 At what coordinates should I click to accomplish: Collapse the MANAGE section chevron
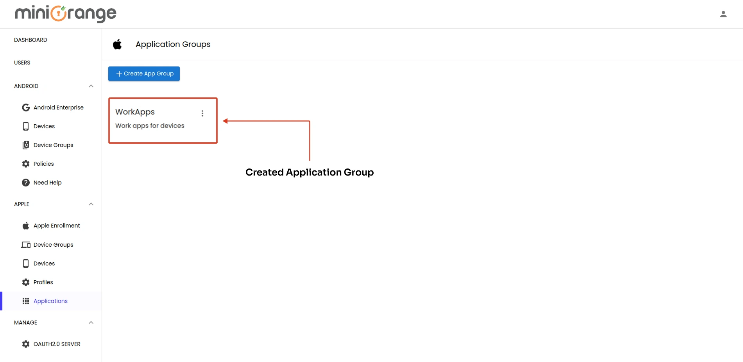coord(91,322)
